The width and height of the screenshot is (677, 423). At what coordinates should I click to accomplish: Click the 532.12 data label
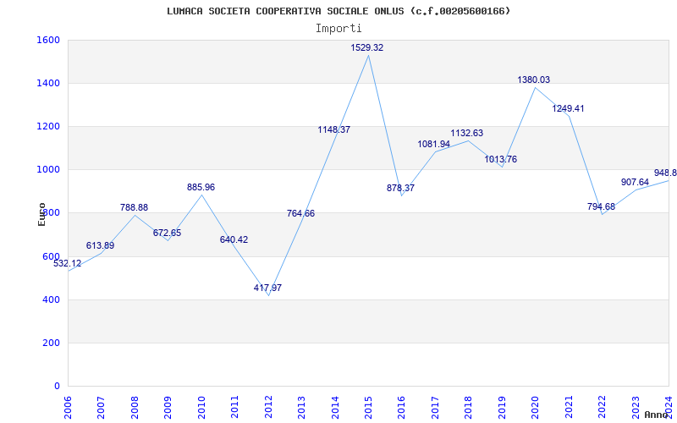[68, 264]
